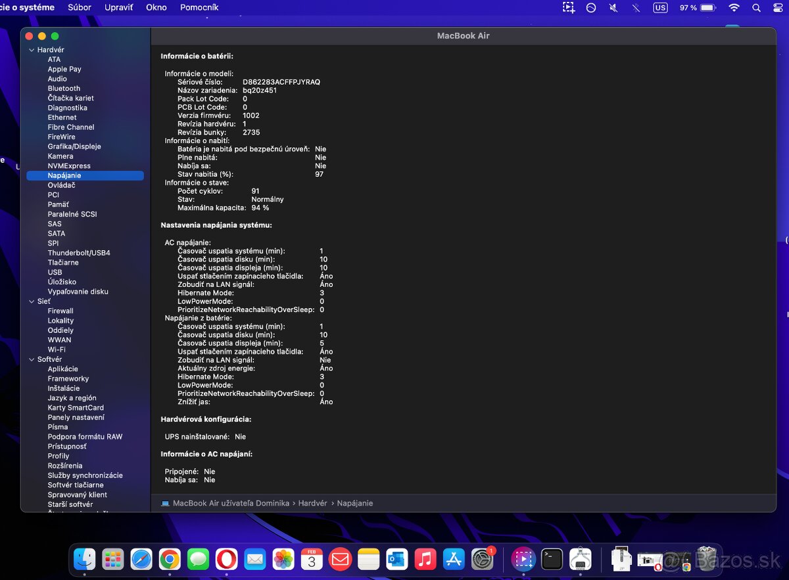Open the Opera browser icon
The image size is (789, 580).
(226, 559)
